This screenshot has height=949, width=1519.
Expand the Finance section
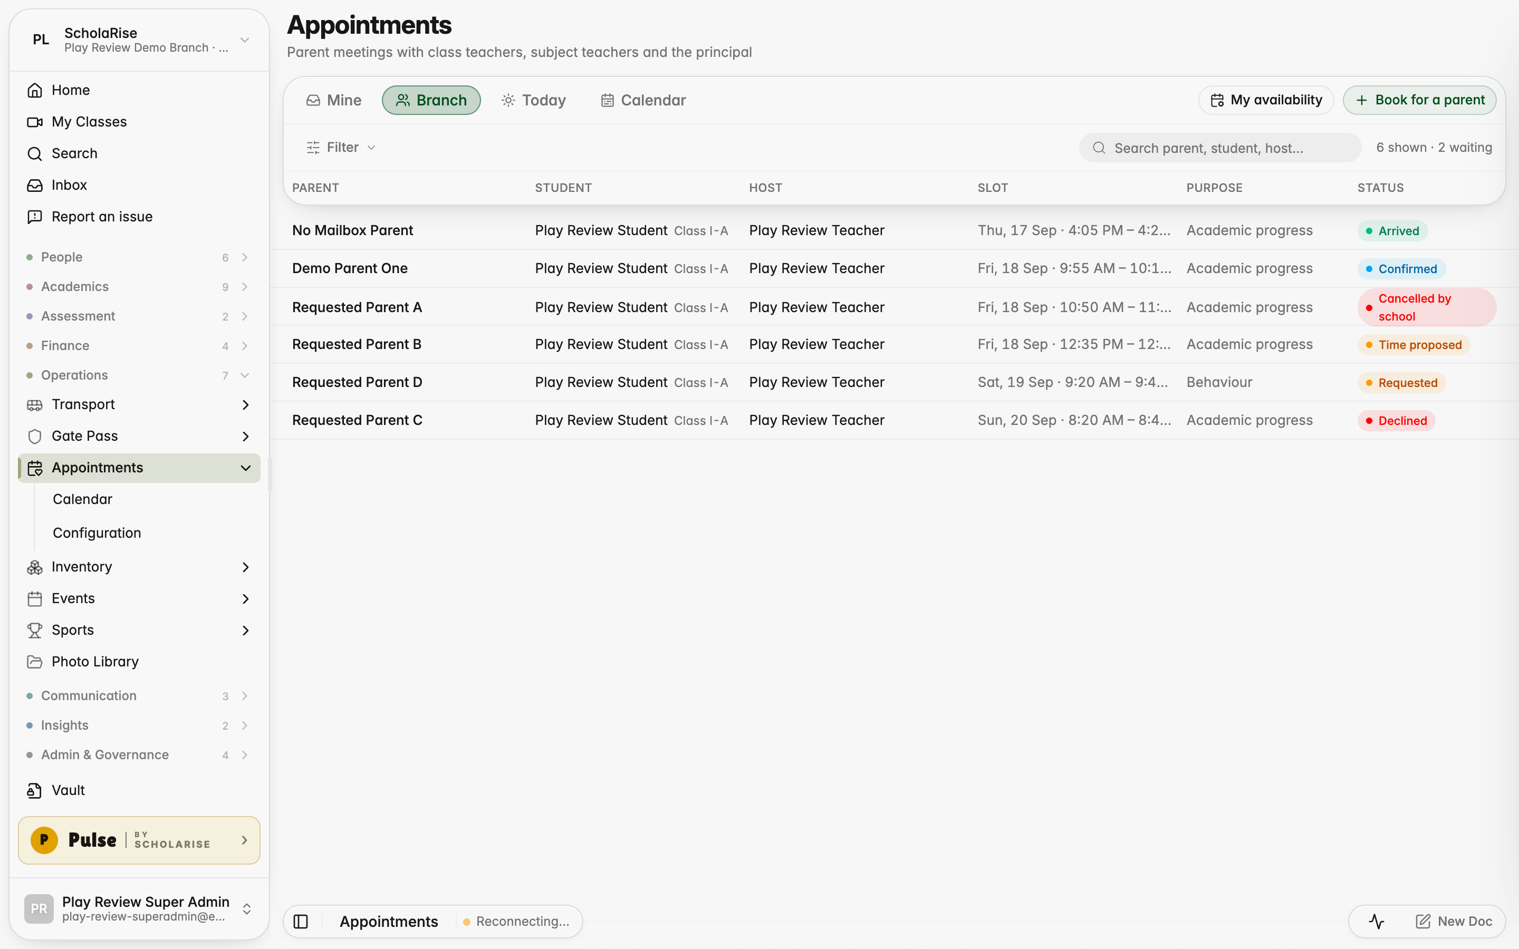139,346
